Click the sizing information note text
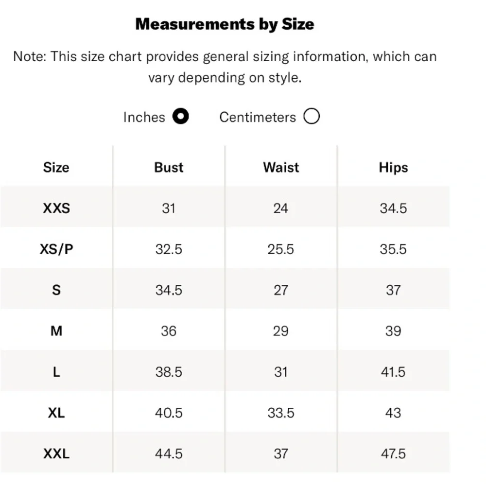486x486 pixels. click(x=225, y=67)
